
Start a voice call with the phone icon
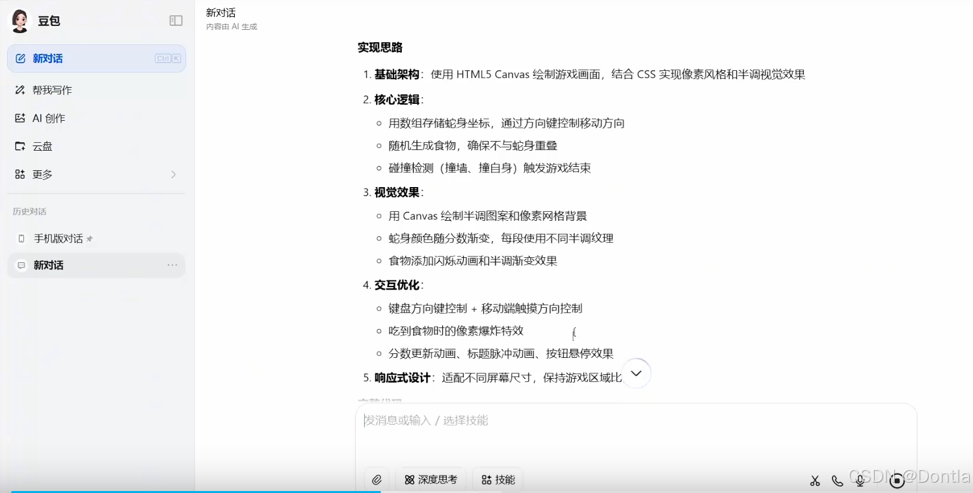[837, 481]
